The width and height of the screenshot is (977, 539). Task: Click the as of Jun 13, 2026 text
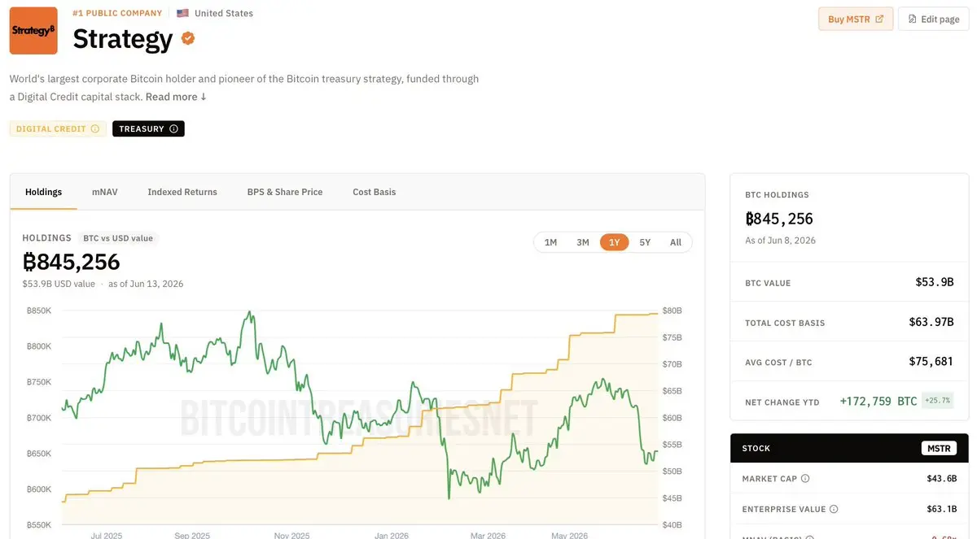(x=146, y=284)
